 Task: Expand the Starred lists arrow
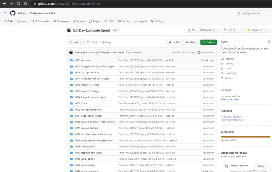[267, 30]
